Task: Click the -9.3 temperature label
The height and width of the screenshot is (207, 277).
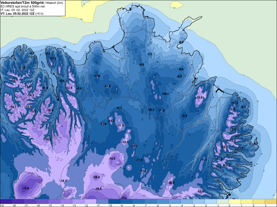Action: [243, 107]
